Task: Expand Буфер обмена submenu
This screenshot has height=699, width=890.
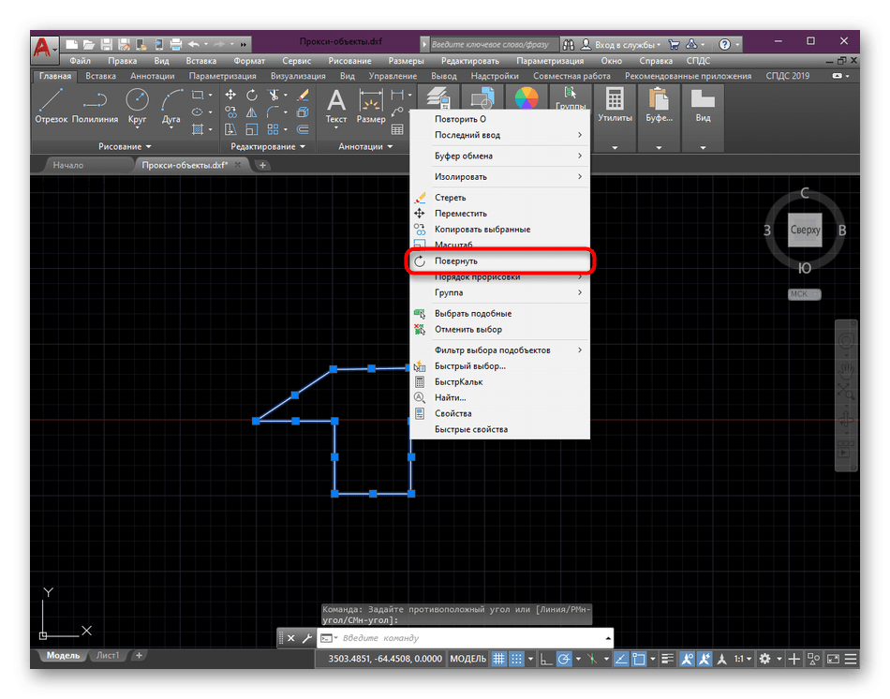Action: point(499,156)
